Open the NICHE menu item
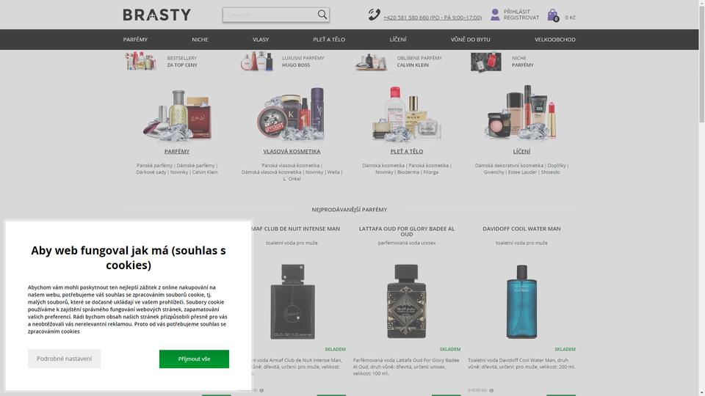705x396 pixels. (200, 40)
